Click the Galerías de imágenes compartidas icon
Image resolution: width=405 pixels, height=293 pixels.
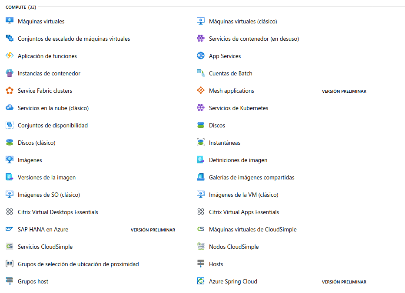[x=201, y=177]
